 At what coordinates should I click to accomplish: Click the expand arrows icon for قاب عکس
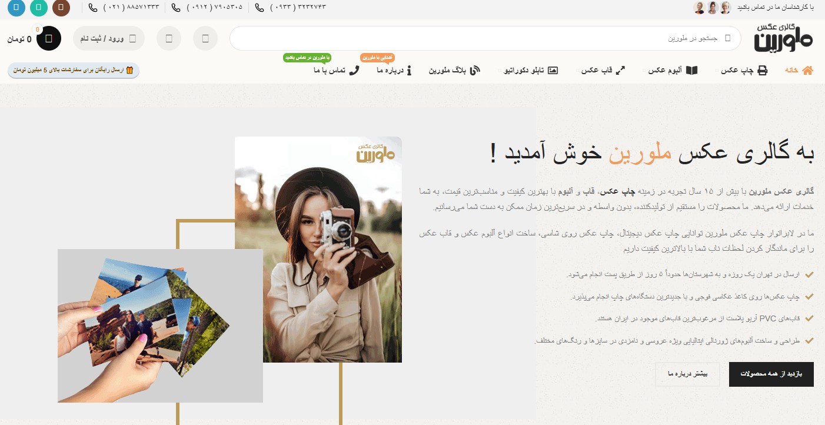621,70
